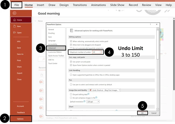The width and height of the screenshot is (175, 124).
Task: Open the File tab
Action: pyautogui.click(x=17, y=5)
